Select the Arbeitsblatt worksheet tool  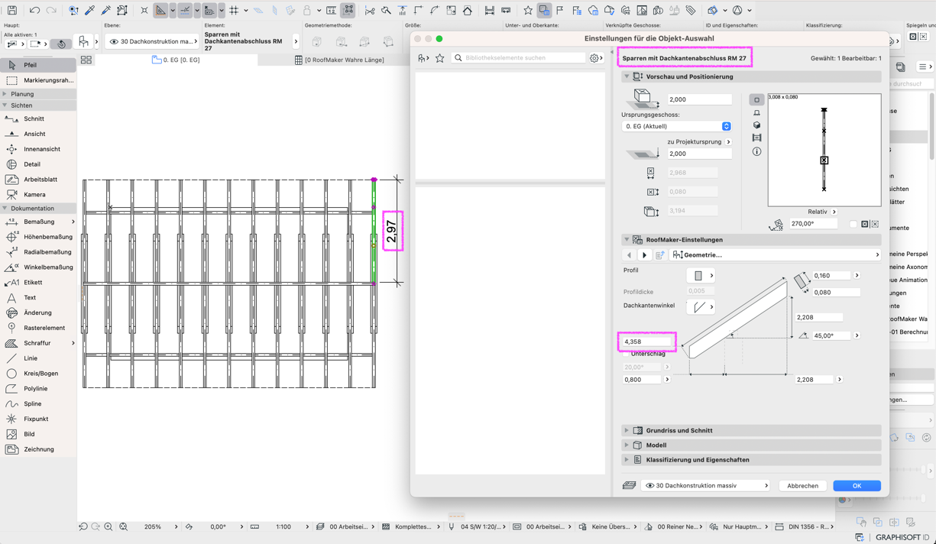tap(38, 180)
